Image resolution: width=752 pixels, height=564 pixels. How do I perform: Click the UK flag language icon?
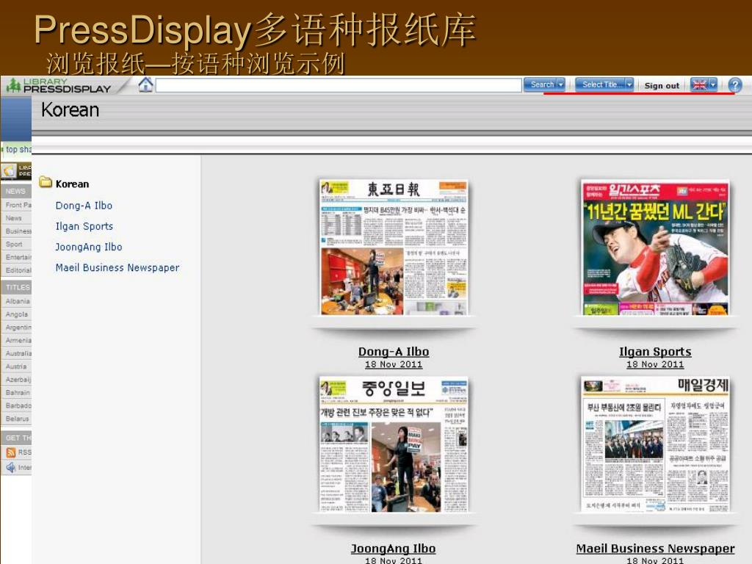tap(699, 85)
